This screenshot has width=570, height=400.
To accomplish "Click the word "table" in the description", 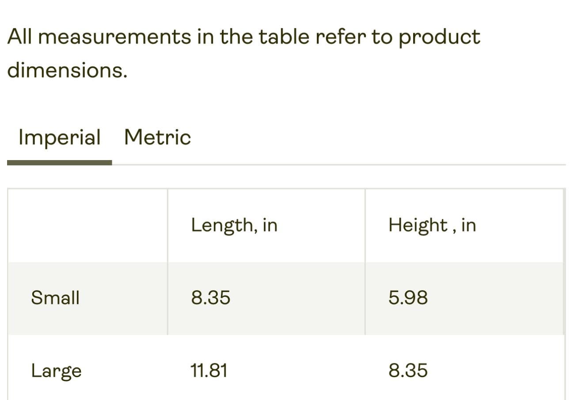I will 284,36.
